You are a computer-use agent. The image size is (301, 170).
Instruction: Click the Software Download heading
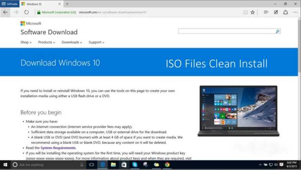click(x=49, y=32)
